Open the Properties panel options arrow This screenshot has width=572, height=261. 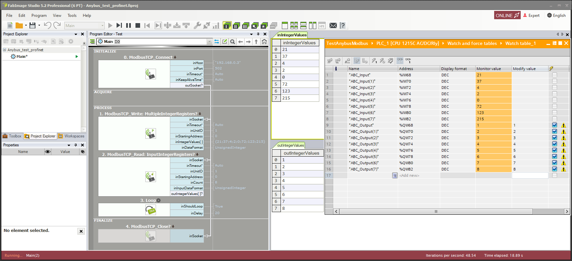pyautogui.click(x=69, y=145)
